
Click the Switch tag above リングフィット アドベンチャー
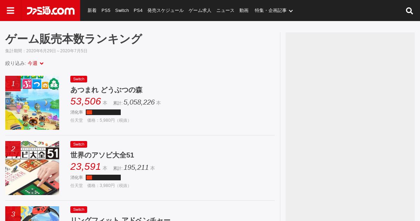(x=79, y=210)
